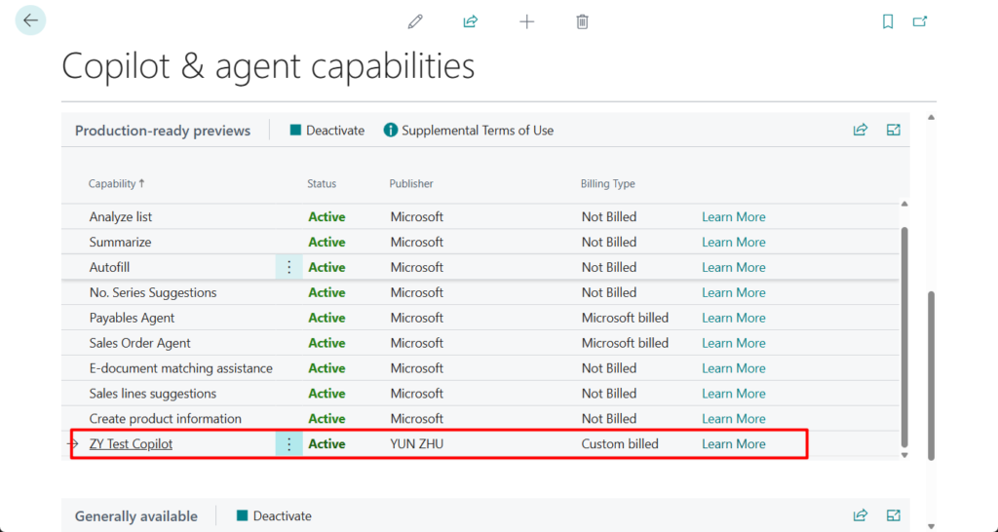Open row options menu for Autofill
Image resolution: width=998 pixels, height=532 pixels.
(x=288, y=267)
